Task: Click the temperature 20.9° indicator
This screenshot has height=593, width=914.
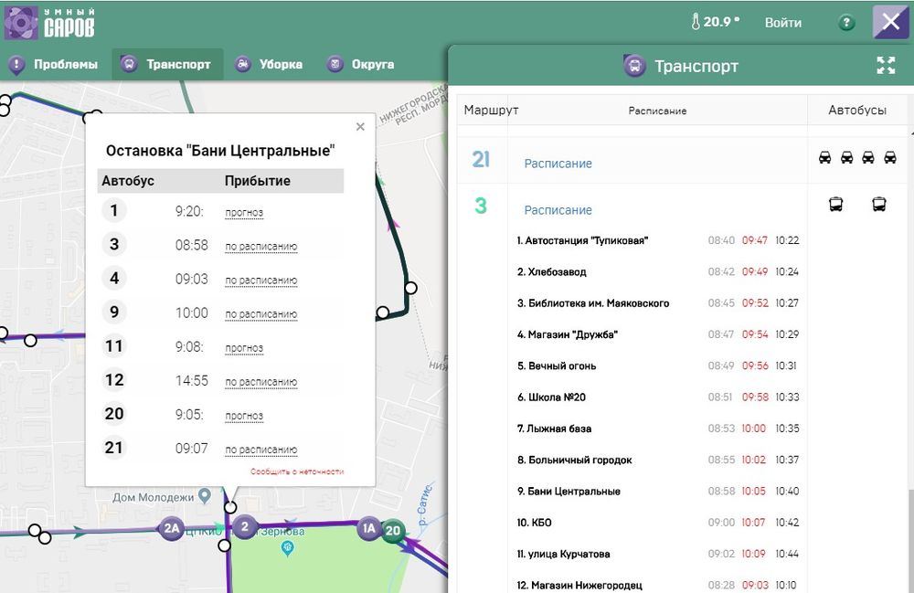Action: pos(716,22)
